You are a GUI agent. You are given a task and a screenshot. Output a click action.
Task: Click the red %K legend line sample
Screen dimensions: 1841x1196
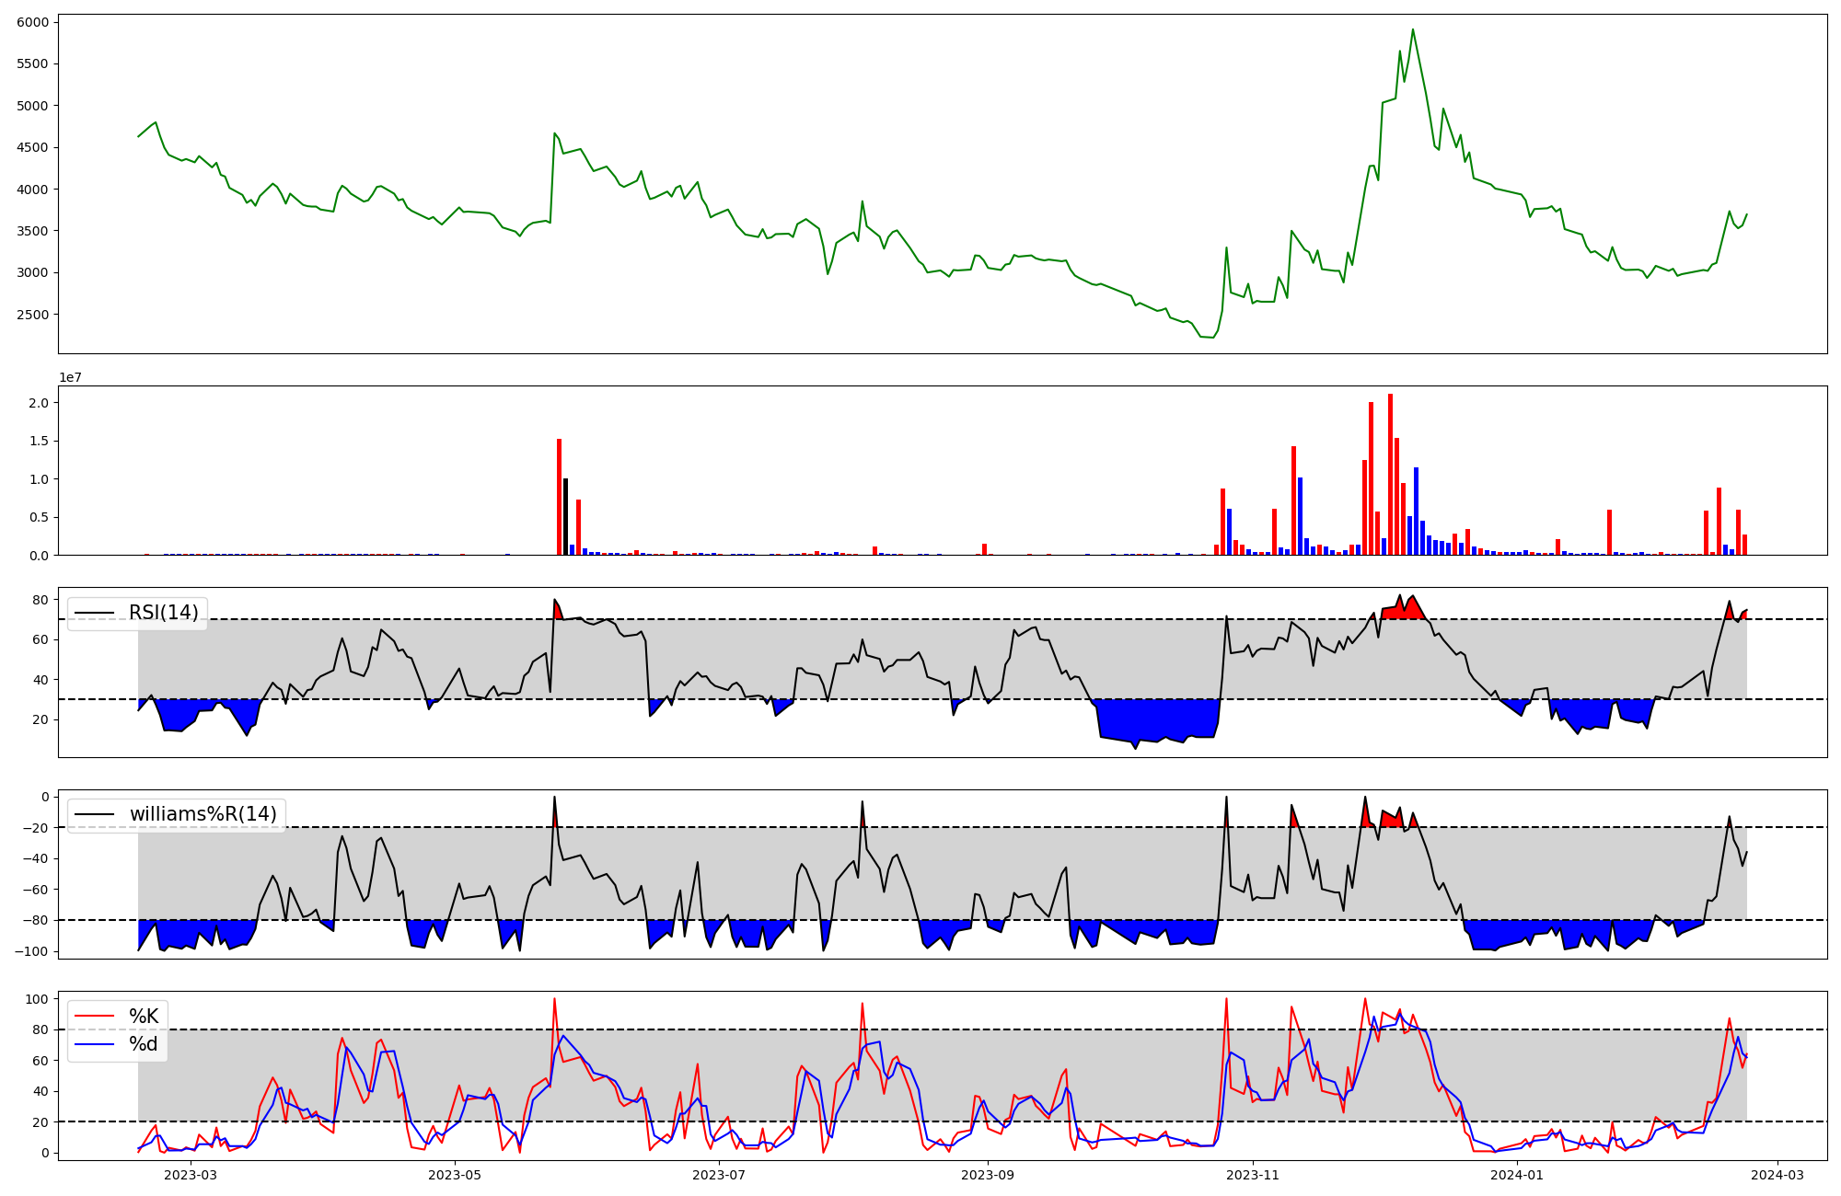(x=94, y=1017)
